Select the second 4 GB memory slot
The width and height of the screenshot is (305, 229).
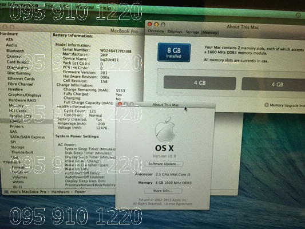click(x=273, y=84)
